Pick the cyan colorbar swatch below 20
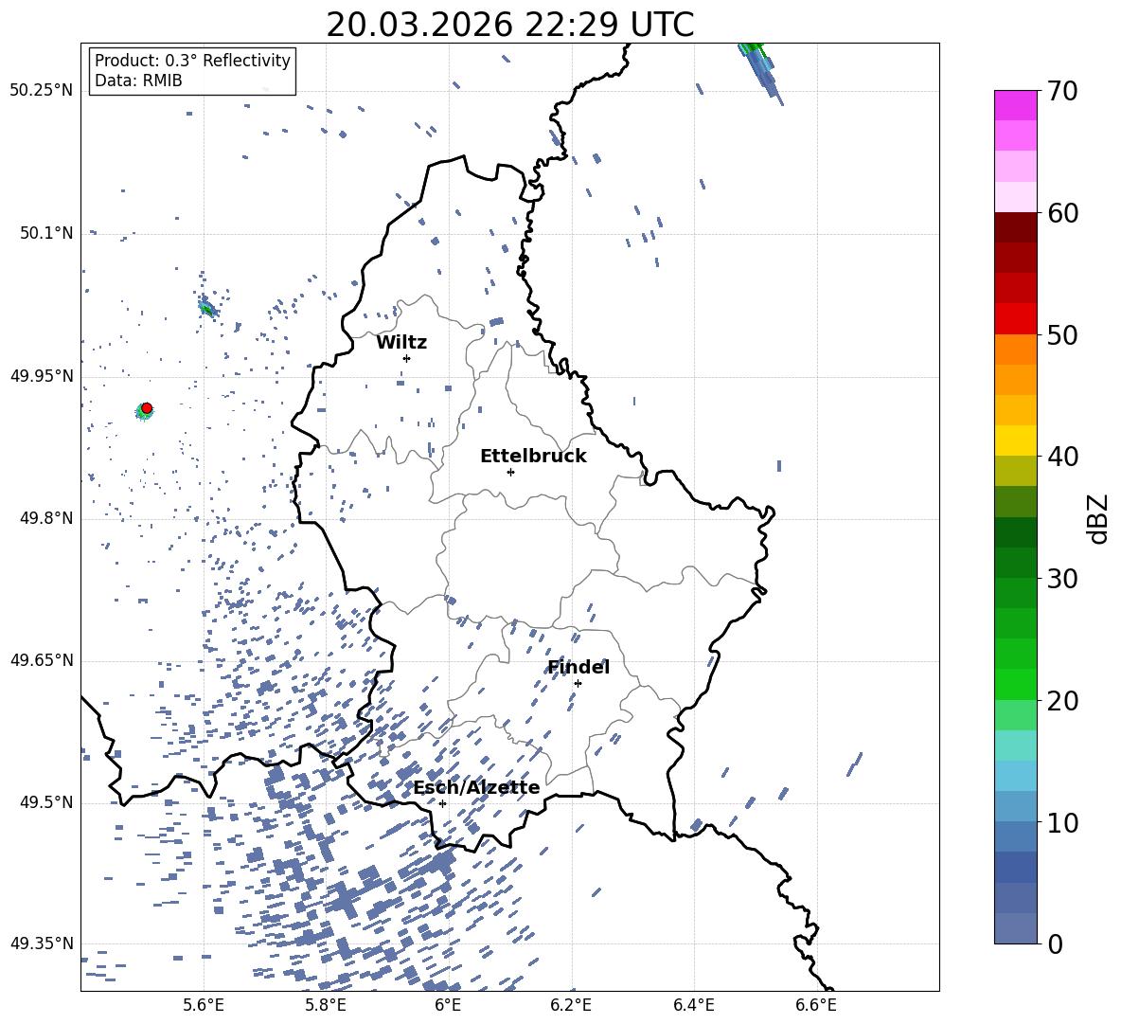The width and height of the screenshot is (1121, 1024). point(1015,746)
